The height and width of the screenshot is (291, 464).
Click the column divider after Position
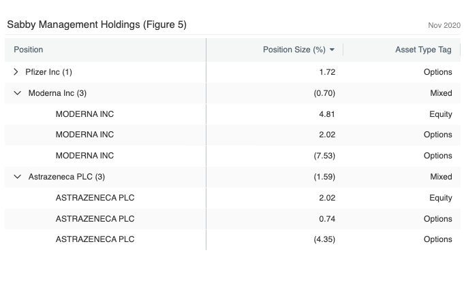pyautogui.click(x=206, y=50)
